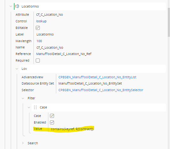Collapse the Case item chevron
This screenshot has height=149, width=170.
pyautogui.click(x=29, y=108)
